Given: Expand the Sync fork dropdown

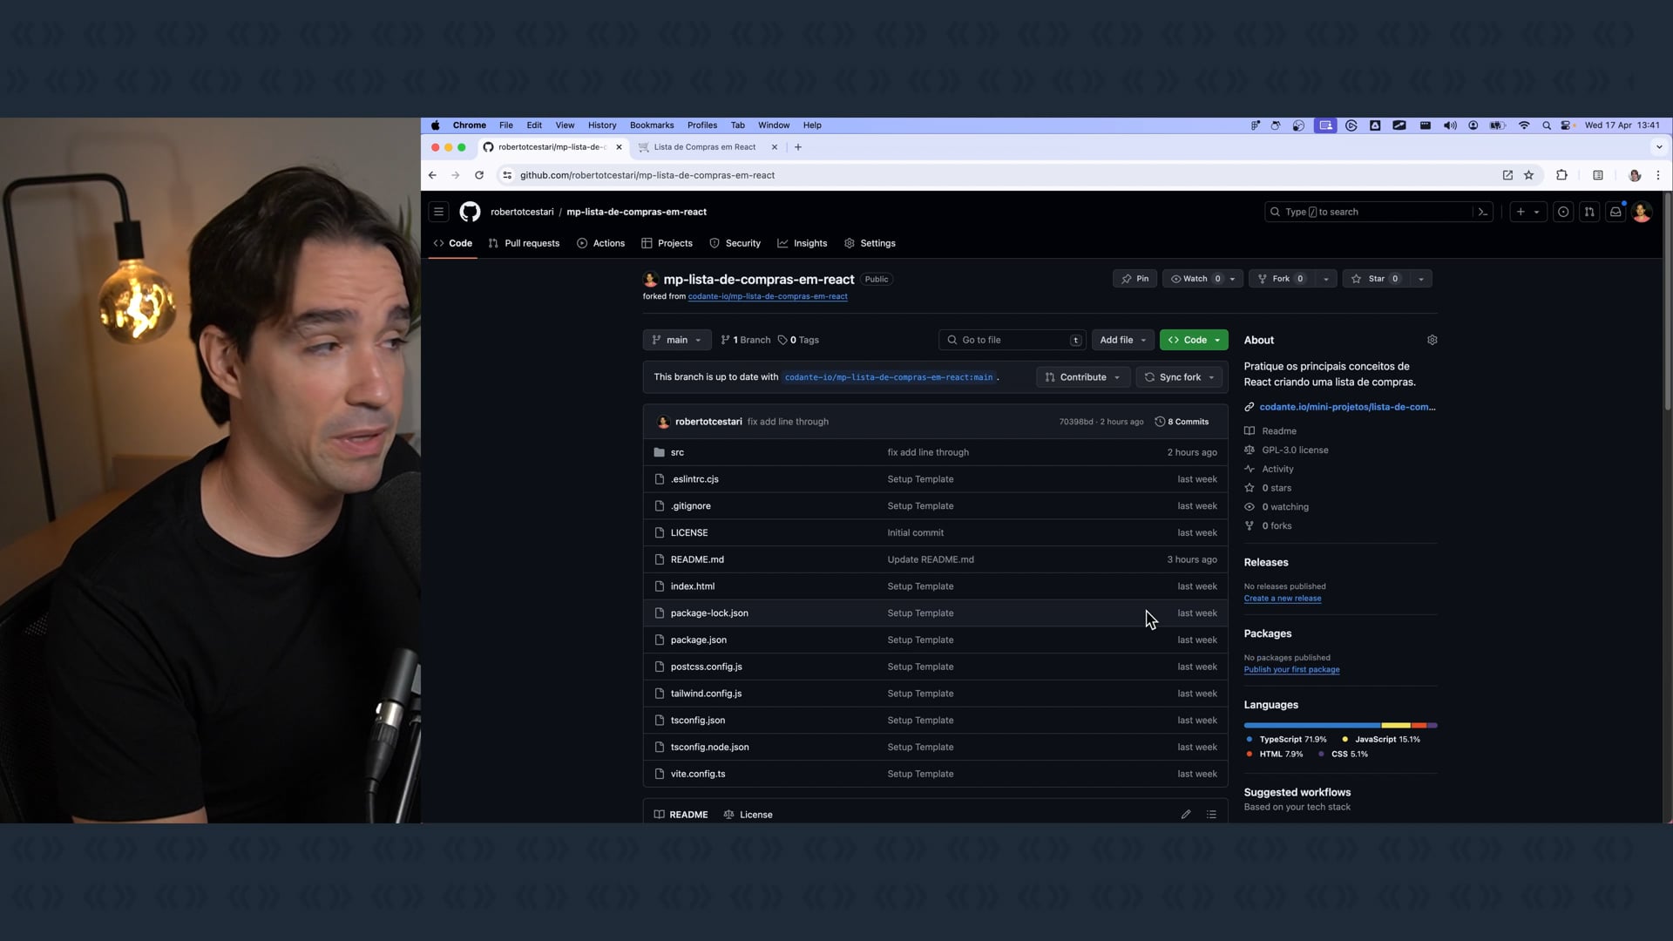Looking at the screenshot, I should [1180, 377].
